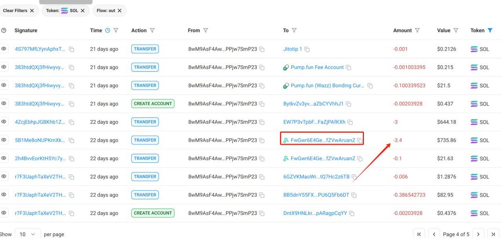Image resolution: width=502 pixels, height=238 pixels.
Task: Click CREATE ACCOUNT badge in $0.4376 row
Action: (x=153, y=213)
